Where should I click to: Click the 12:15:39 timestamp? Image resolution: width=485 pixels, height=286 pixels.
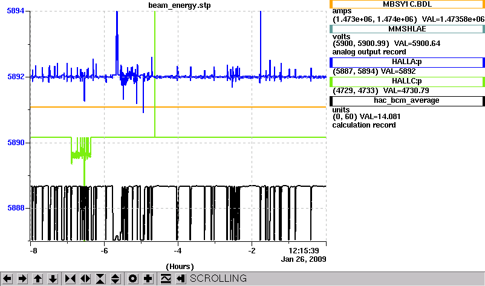click(304, 250)
